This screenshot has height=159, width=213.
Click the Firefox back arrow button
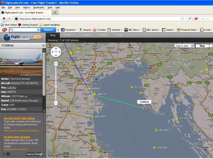tap(4, 19)
